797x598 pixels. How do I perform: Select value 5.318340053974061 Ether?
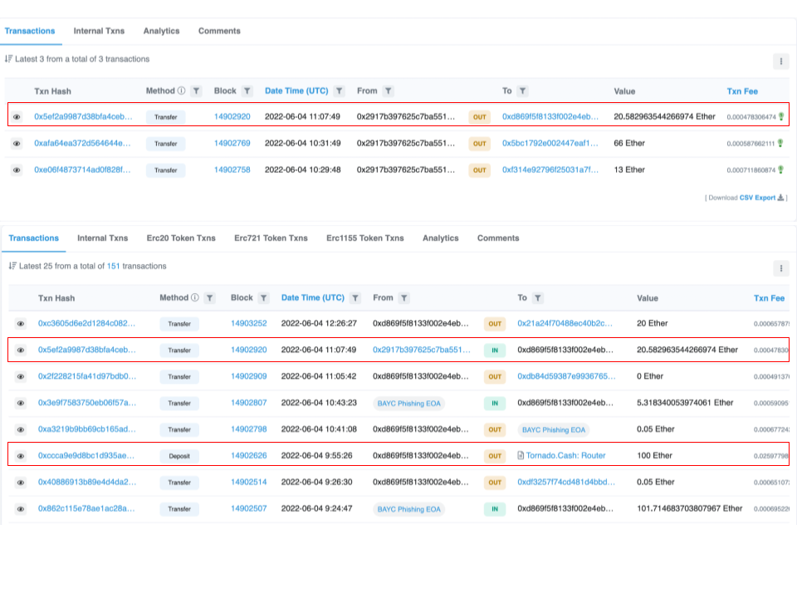[x=685, y=403]
